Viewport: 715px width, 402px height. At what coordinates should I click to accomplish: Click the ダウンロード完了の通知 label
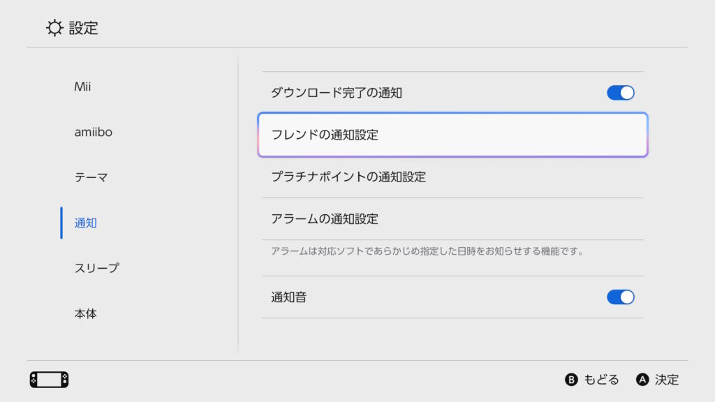pyautogui.click(x=337, y=93)
